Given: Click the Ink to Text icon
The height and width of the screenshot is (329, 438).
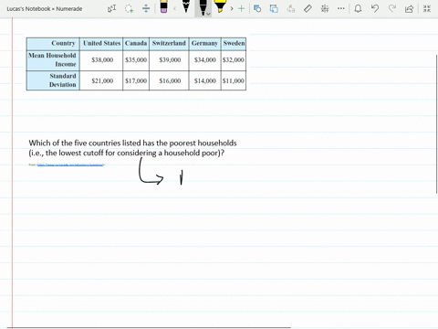Looking at the screenshot, I should point(291,8).
